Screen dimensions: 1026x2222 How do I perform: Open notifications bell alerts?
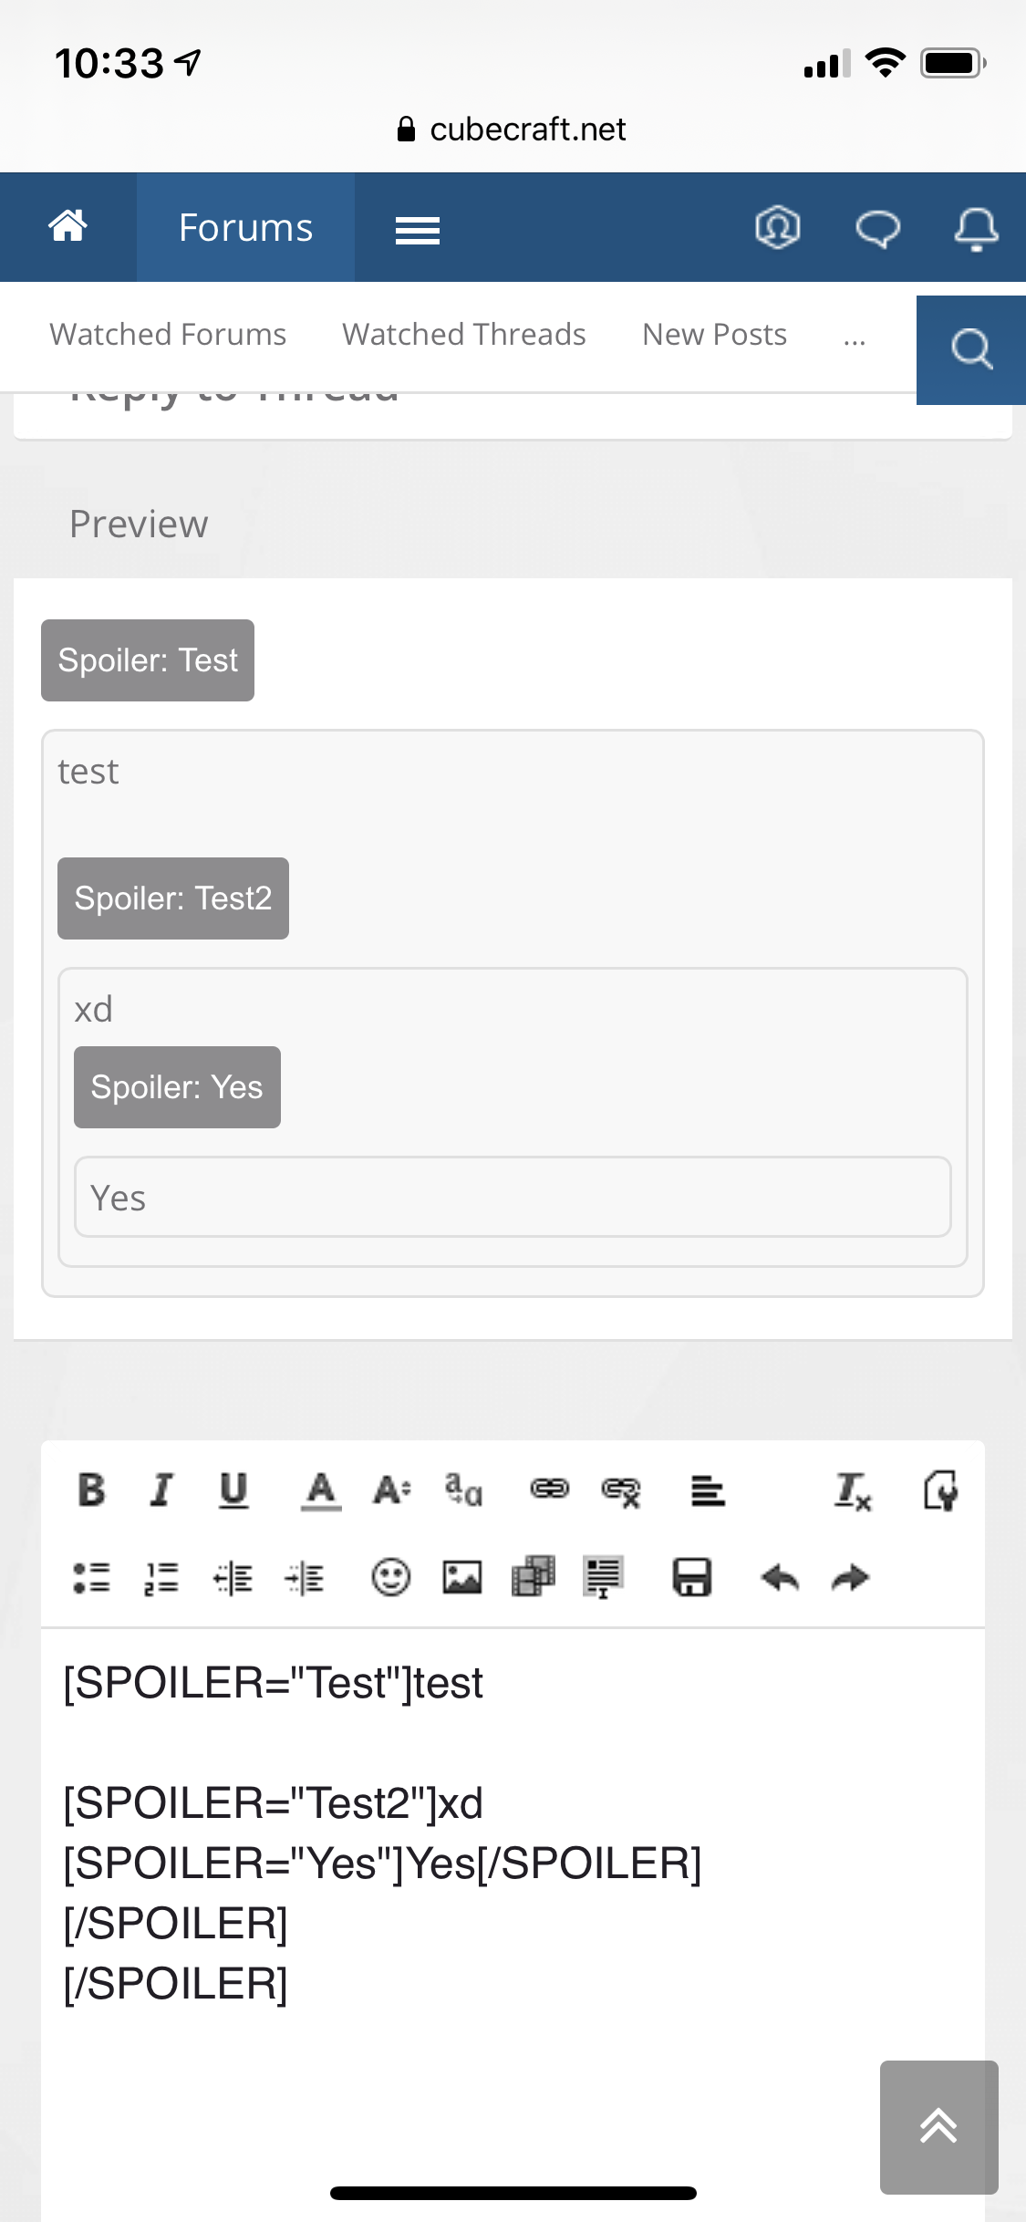[x=976, y=228]
